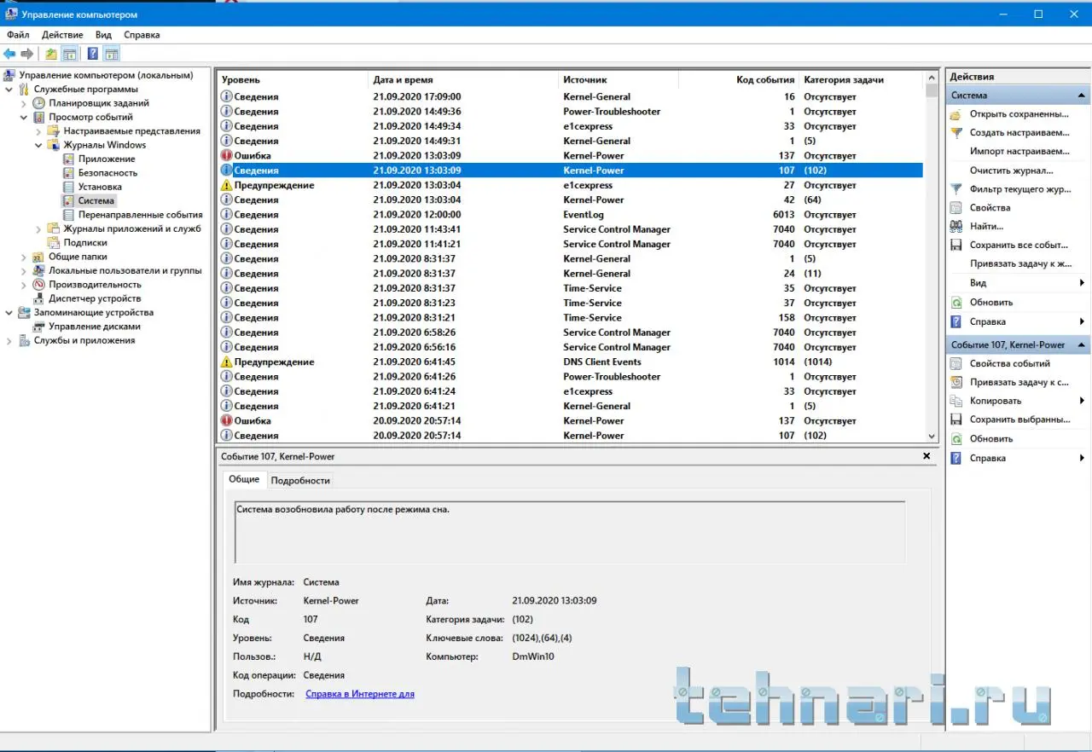Click the grey Forward arrow in the toolbar
Image resolution: width=1092 pixels, height=752 pixels.
point(27,54)
